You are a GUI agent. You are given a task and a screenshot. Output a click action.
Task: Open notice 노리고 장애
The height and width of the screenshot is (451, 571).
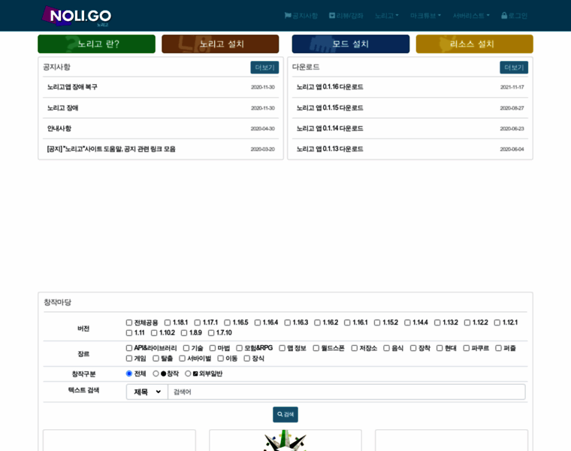point(62,107)
